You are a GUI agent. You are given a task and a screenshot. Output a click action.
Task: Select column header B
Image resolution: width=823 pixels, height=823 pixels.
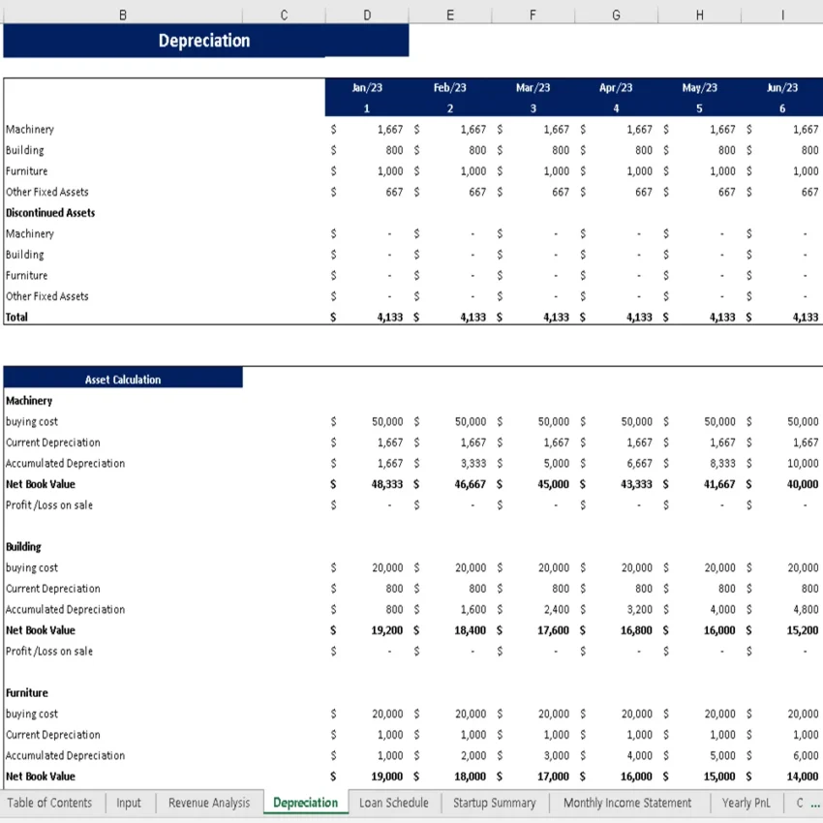[122, 15]
